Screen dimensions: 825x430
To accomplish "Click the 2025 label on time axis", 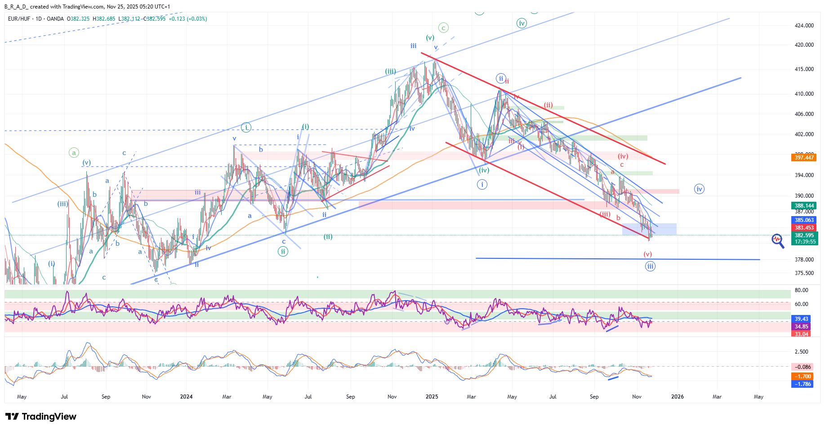I will pos(432,397).
